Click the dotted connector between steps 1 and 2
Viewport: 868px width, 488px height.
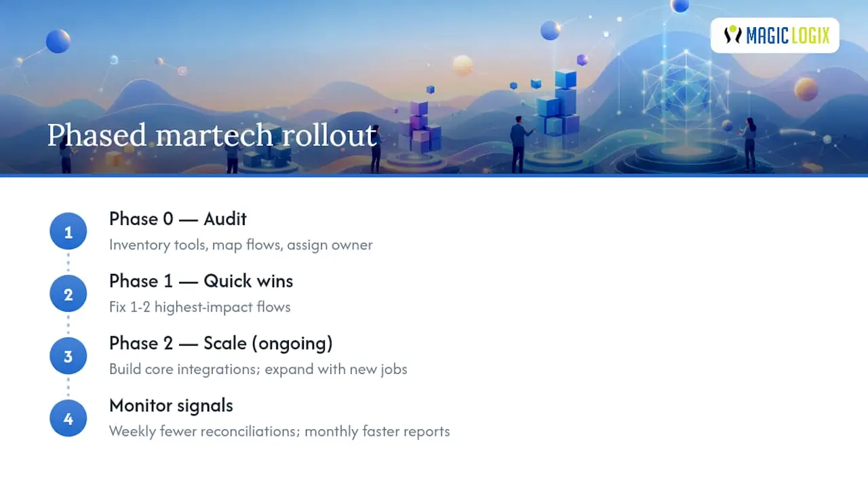coord(68,263)
